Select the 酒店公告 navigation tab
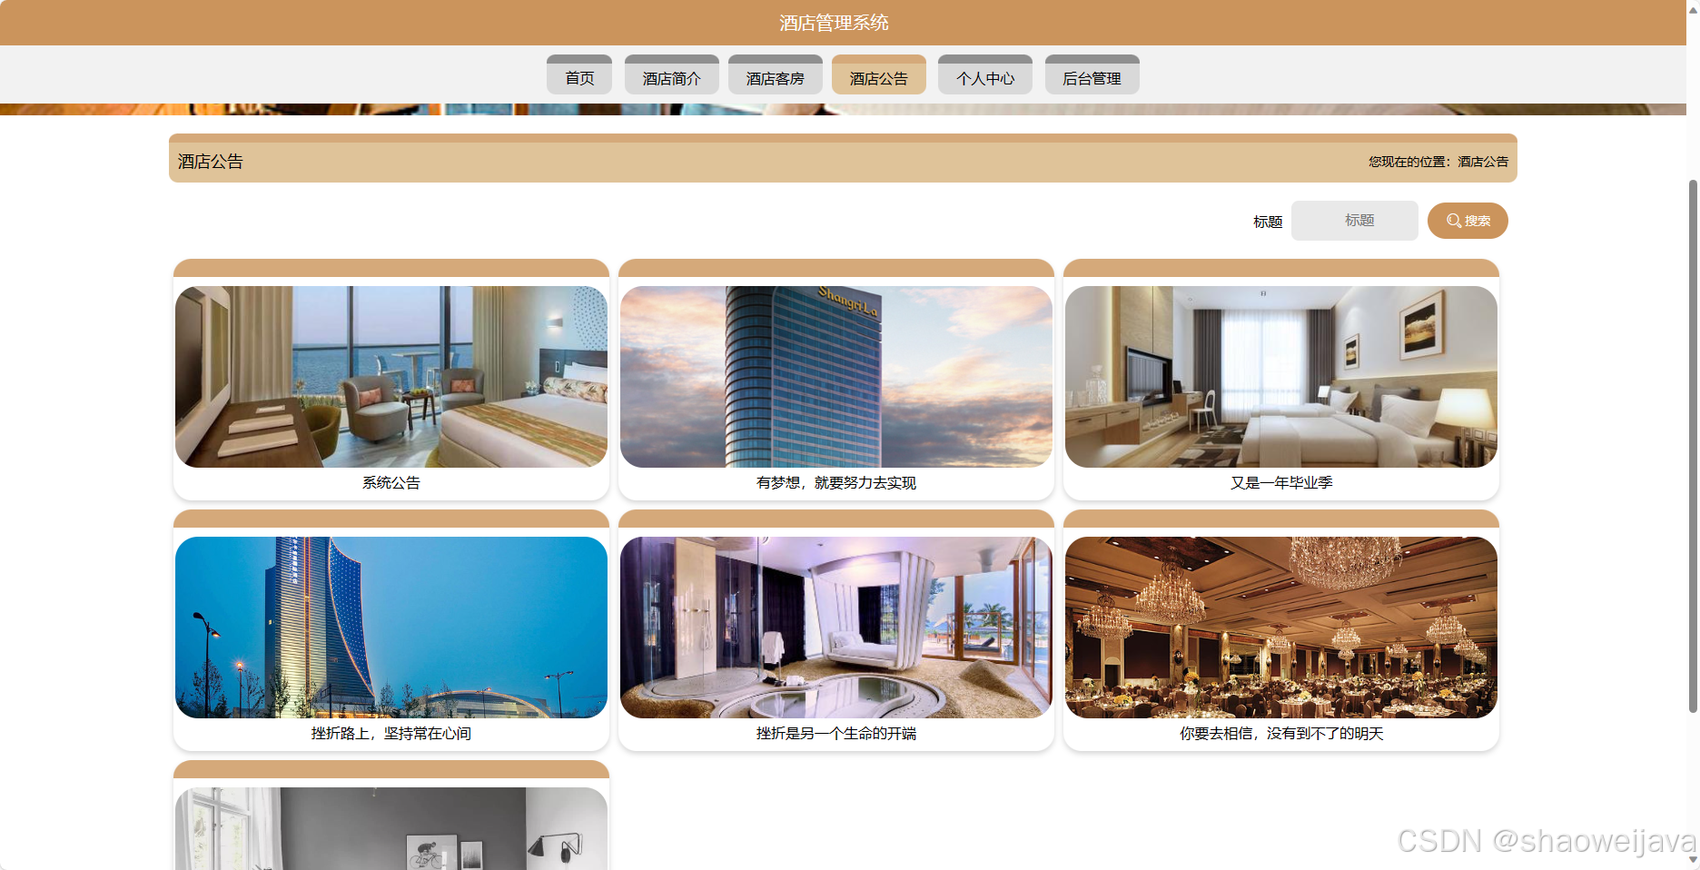 click(879, 74)
